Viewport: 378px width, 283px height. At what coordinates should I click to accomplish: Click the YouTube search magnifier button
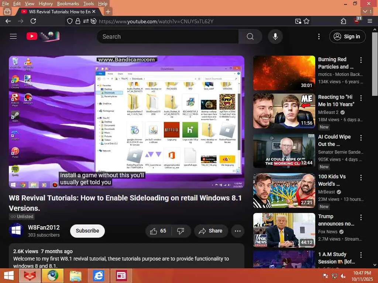click(250, 36)
